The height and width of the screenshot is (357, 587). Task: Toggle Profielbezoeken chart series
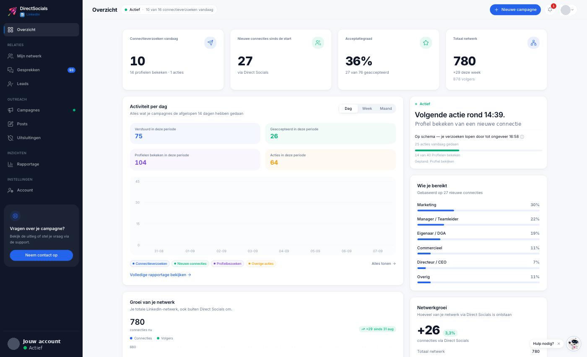[x=227, y=264]
